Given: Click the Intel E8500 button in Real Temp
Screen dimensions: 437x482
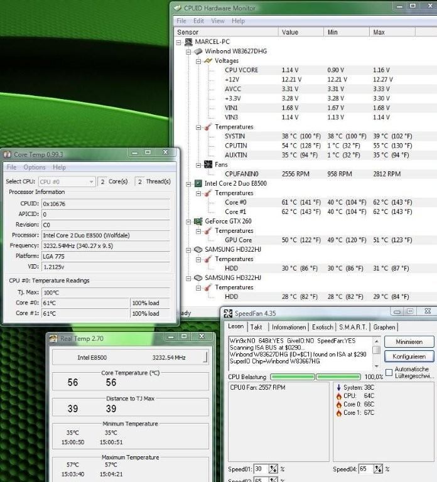Looking at the screenshot, I should click(x=130, y=358).
